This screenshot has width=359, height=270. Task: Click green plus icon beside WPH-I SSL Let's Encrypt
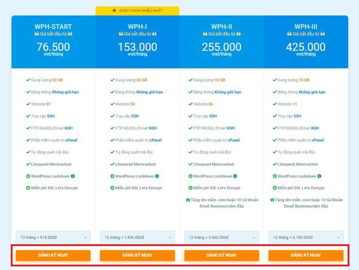pyautogui.click(x=112, y=188)
